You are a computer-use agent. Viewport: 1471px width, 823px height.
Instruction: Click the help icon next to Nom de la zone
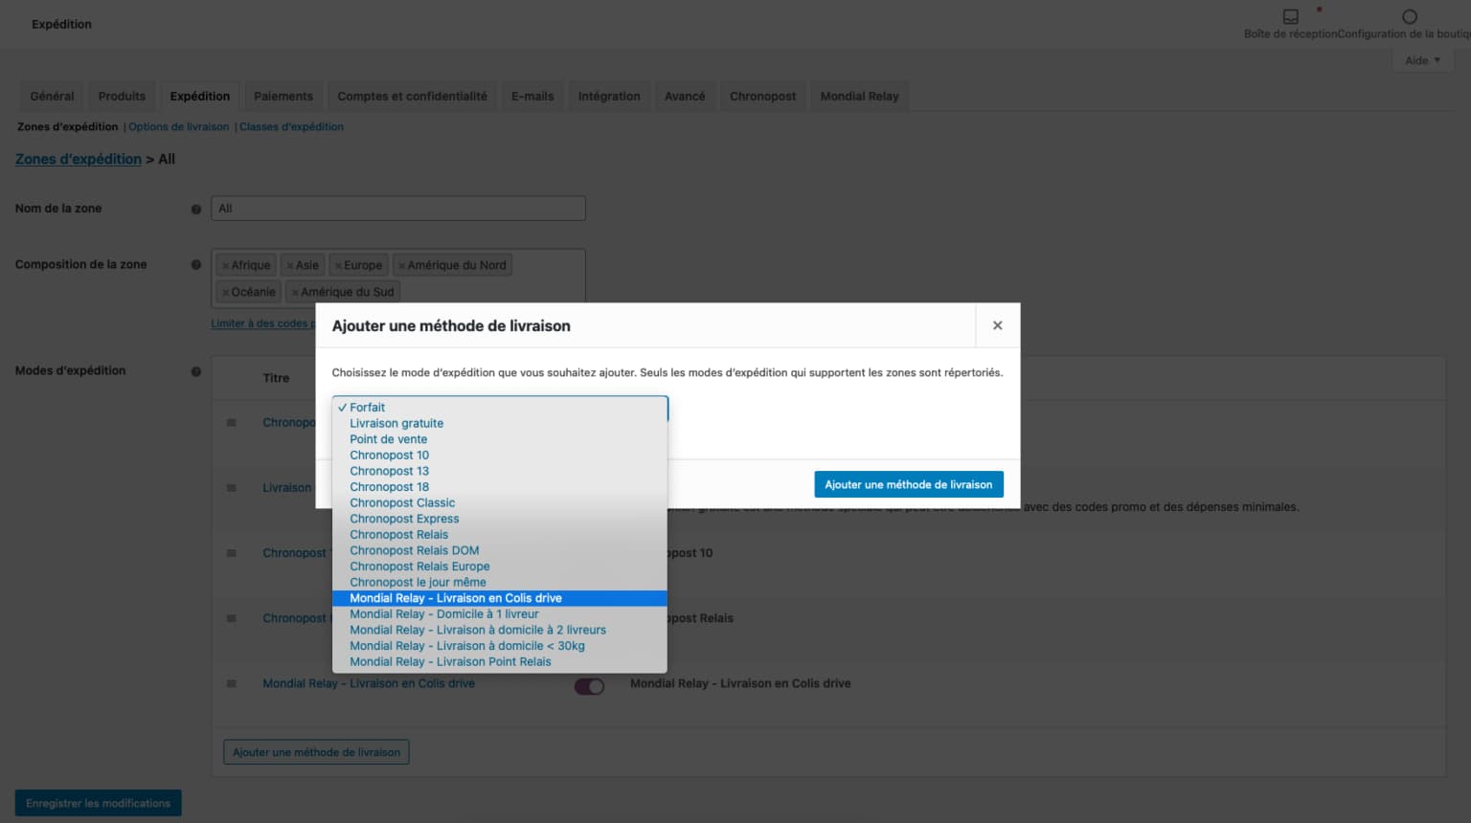coord(196,209)
